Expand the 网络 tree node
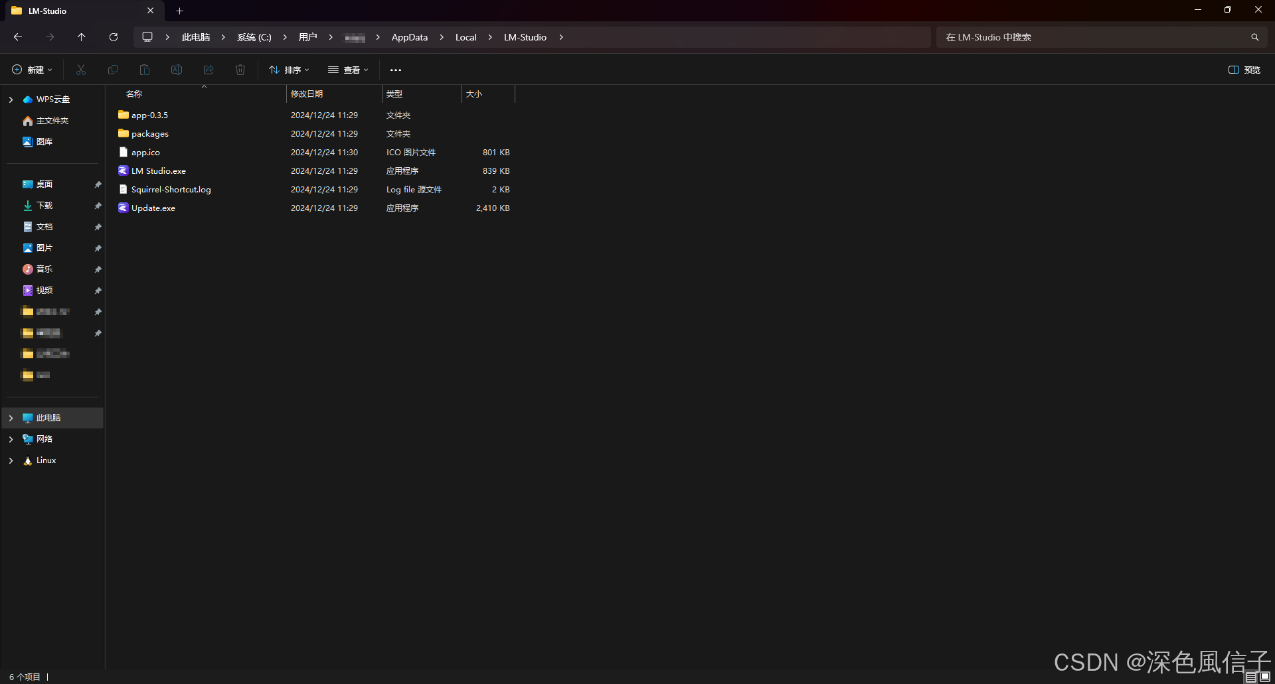Screen dimensions: 1275x684 11,439
